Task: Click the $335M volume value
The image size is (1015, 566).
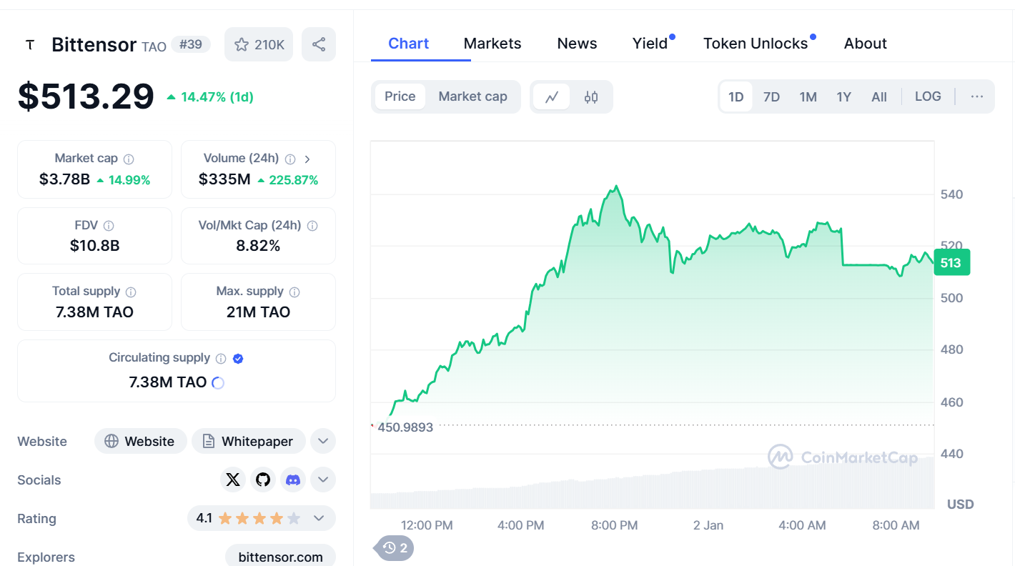Action: 224,179
